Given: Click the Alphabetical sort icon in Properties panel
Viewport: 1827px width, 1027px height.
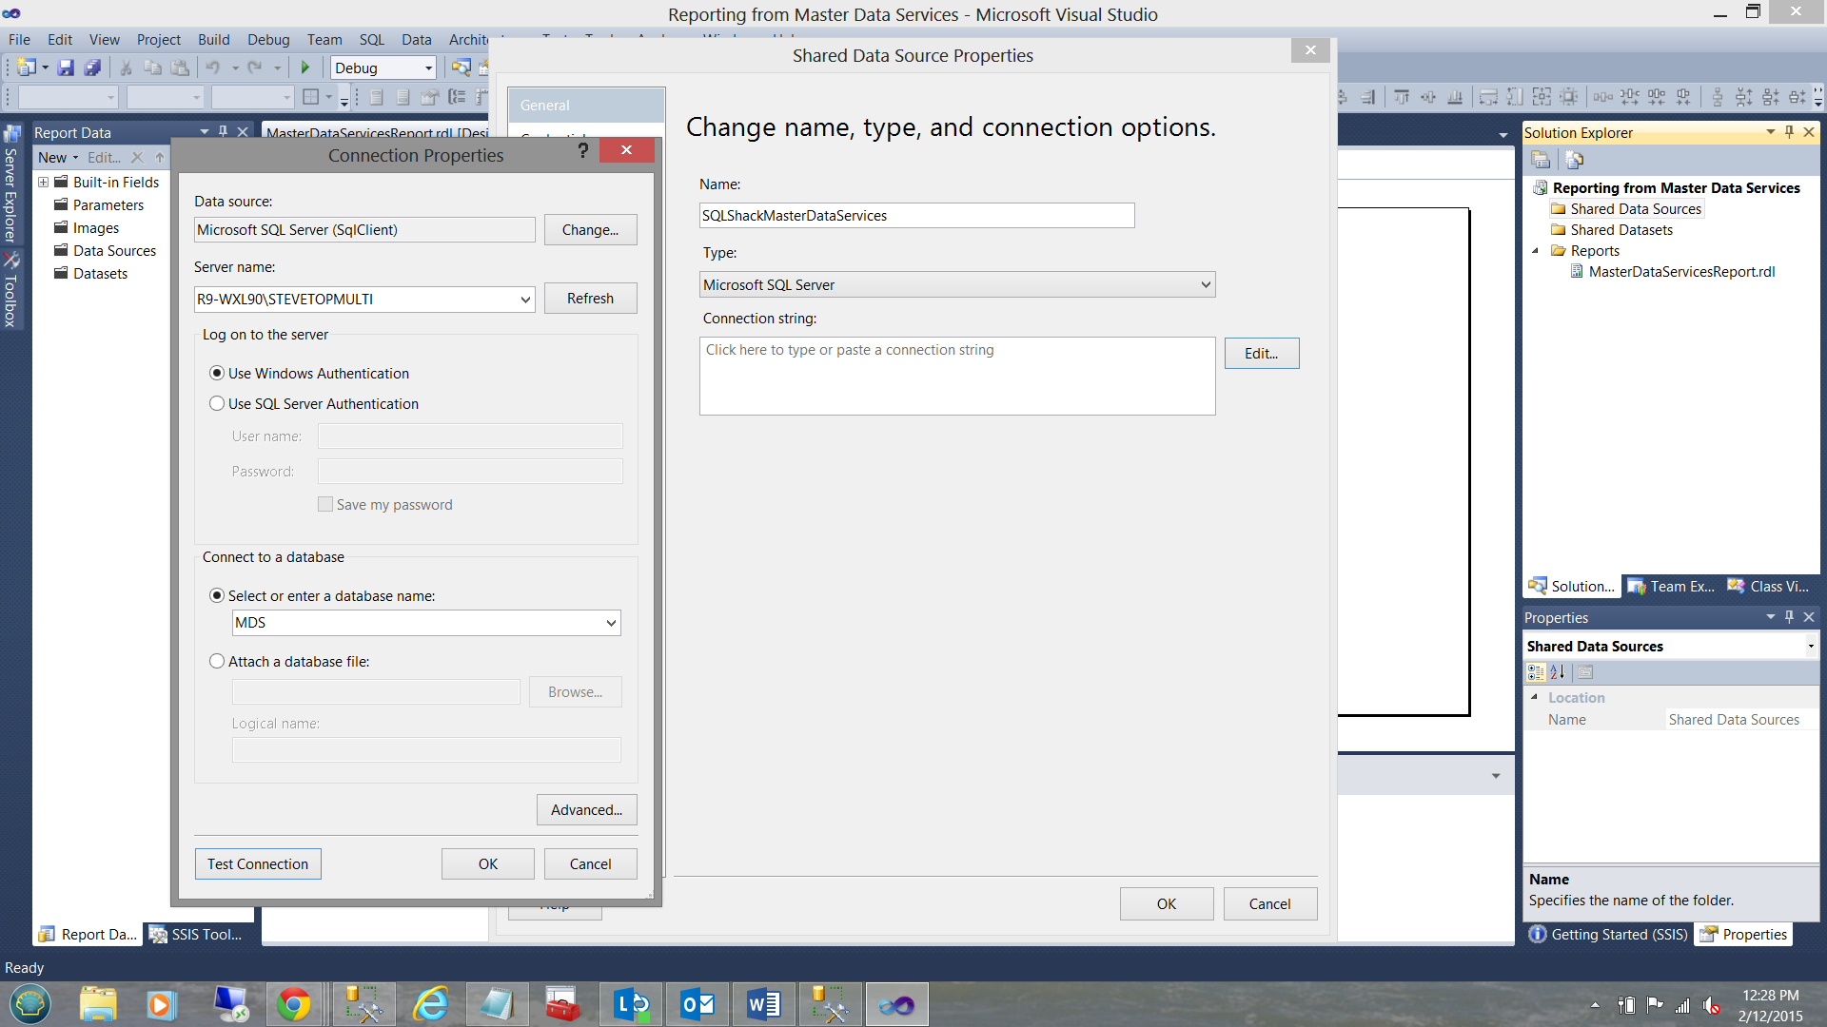Looking at the screenshot, I should 1558,672.
